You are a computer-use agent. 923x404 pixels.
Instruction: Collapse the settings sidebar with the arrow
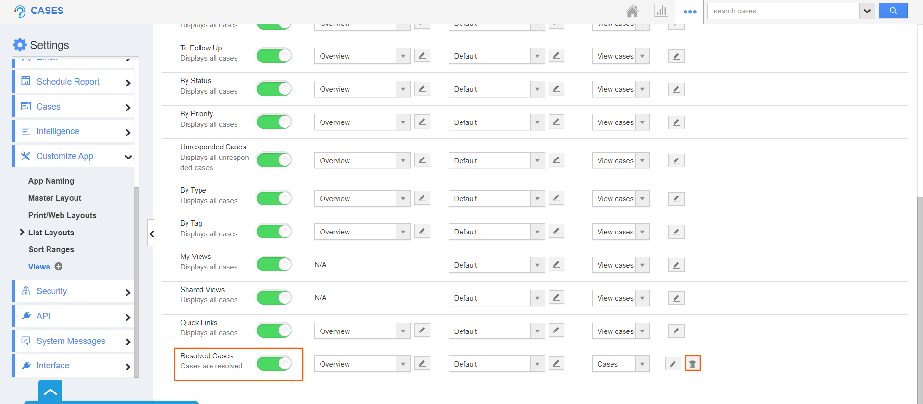click(x=151, y=234)
